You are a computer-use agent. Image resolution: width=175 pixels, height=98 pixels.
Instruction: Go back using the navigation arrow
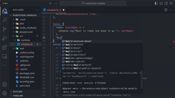[51, 3]
